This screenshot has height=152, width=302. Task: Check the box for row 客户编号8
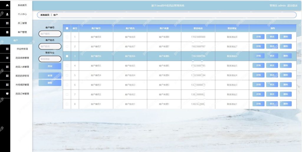pos(67,37)
